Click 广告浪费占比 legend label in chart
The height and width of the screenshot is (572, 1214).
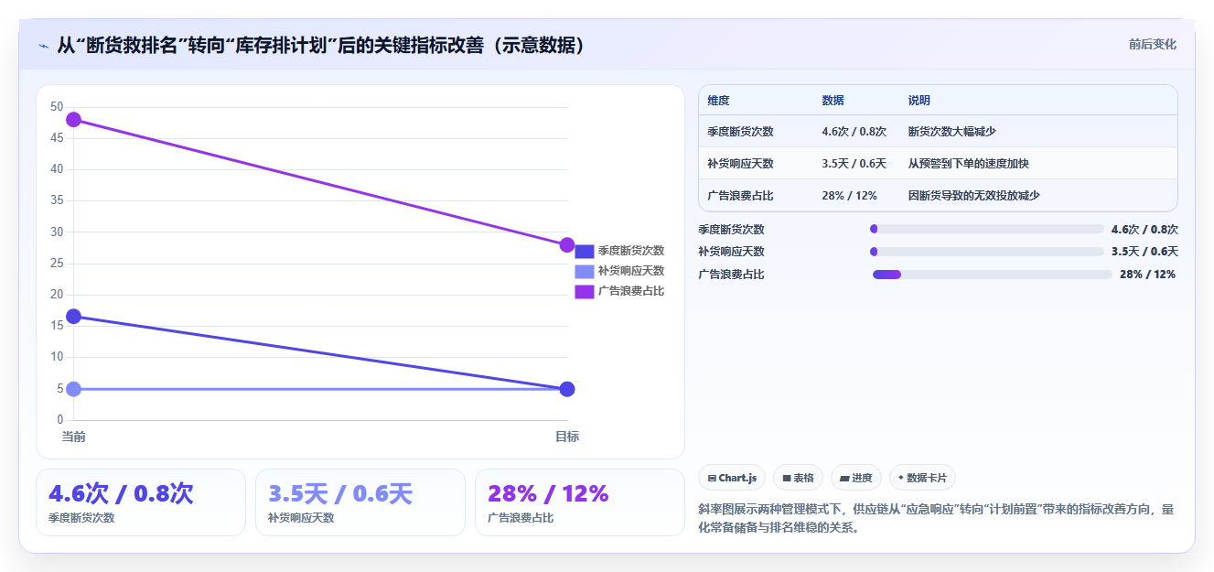(631, 291)
